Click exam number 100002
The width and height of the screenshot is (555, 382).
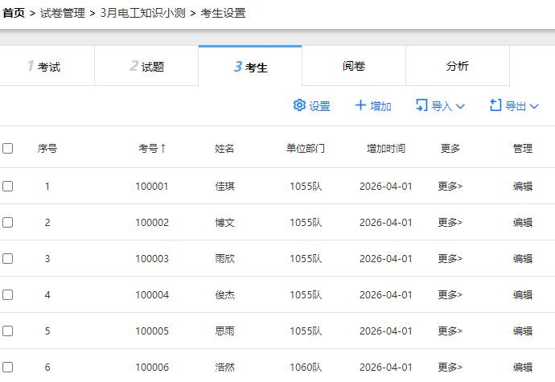(152, 222)
